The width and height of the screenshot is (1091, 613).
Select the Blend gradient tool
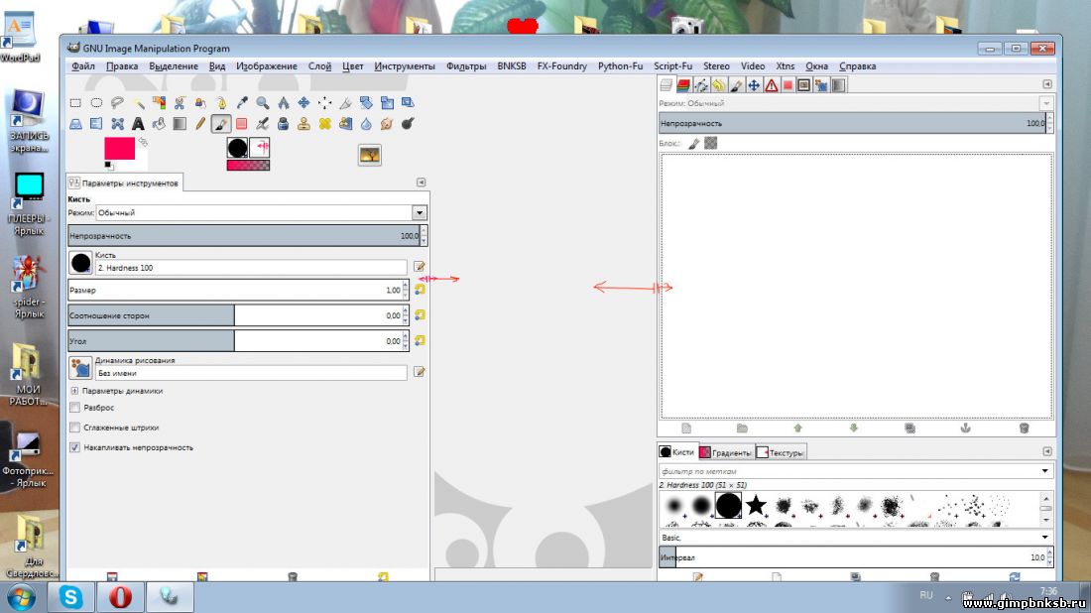(180, 124)
